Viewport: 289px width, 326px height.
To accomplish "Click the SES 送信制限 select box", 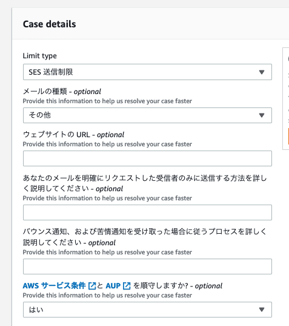I will 147,72.
